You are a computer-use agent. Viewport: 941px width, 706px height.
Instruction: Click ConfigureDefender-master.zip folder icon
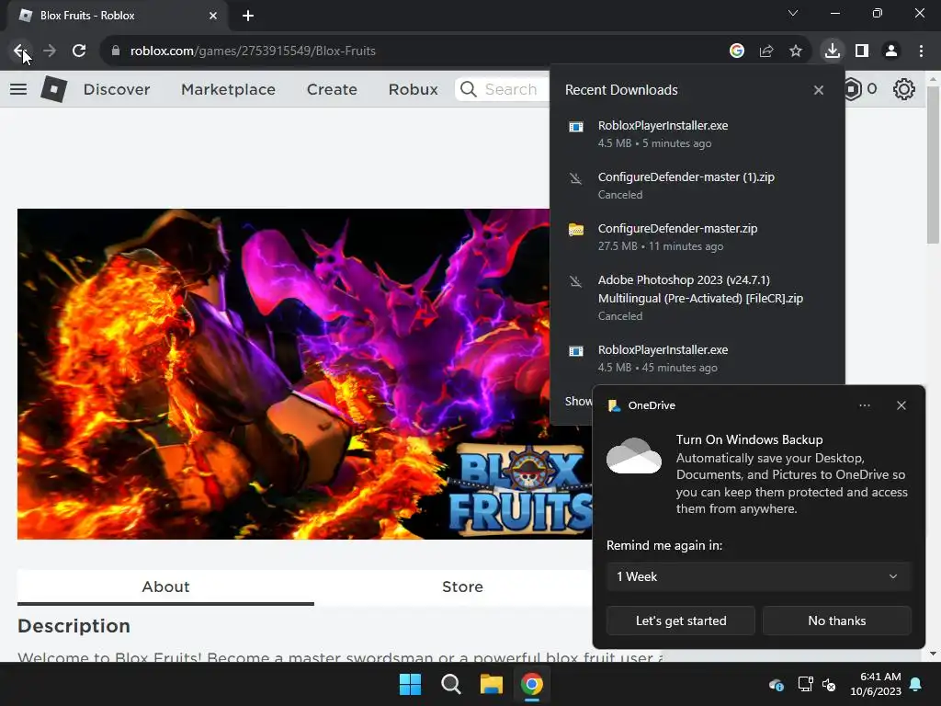click(576, 229)
